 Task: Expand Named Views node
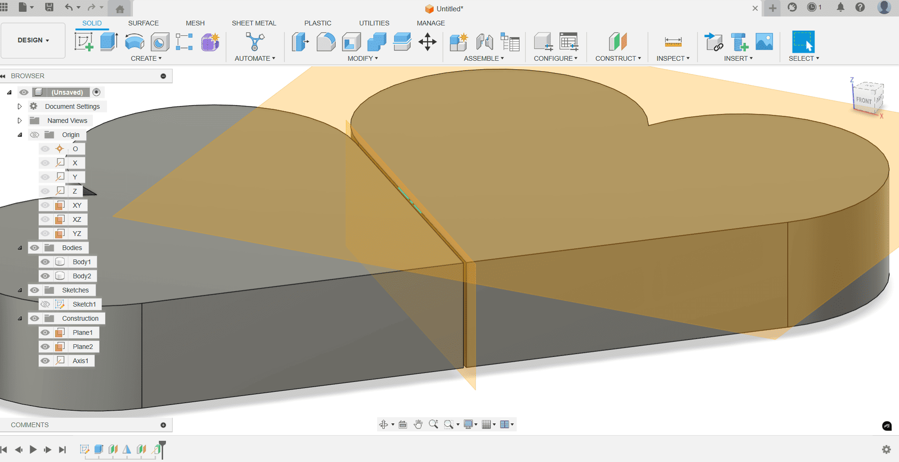[20, 121]
